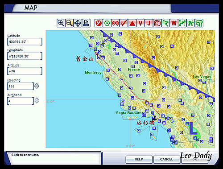Toggle intersections red triangle icon

132,23
